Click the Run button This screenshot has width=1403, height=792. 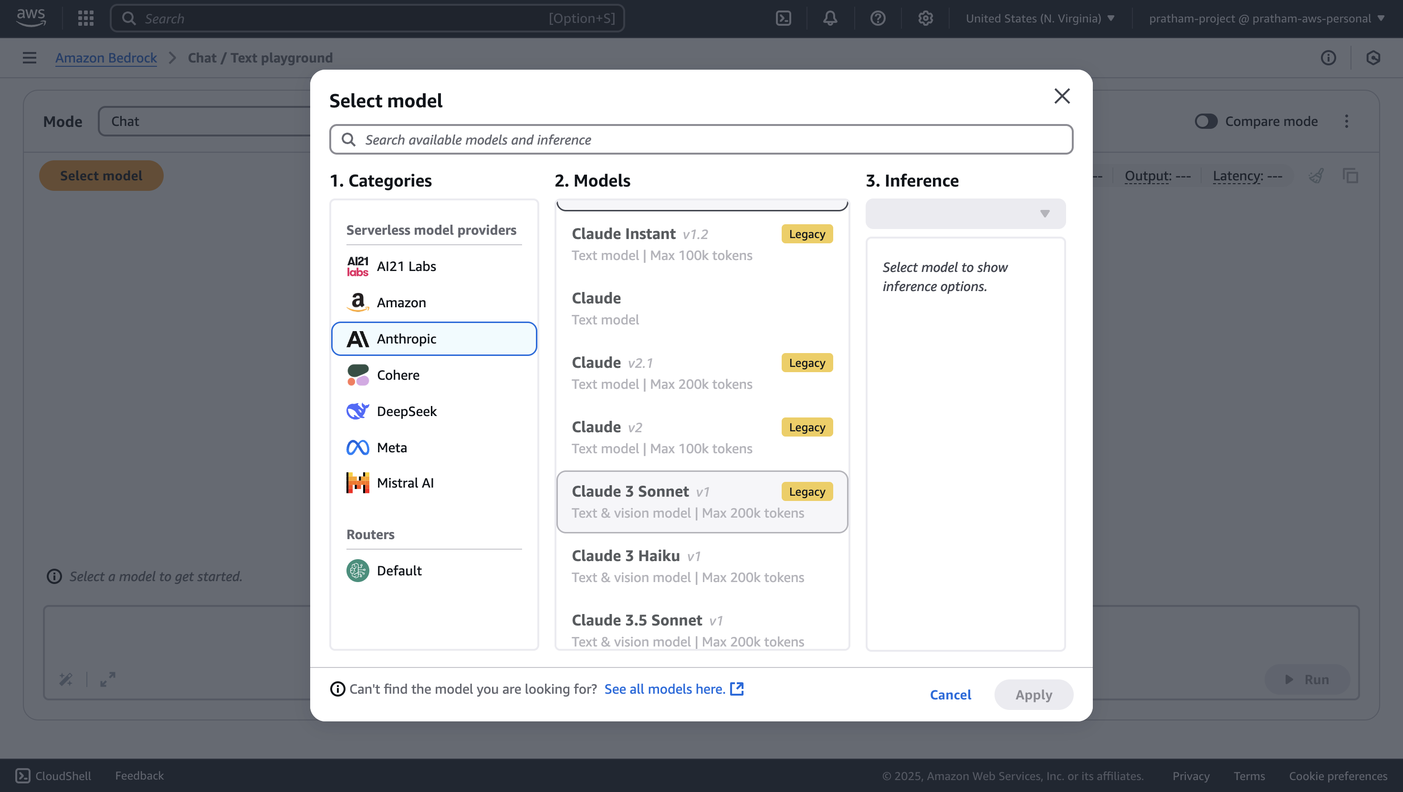coord(1307,680)
